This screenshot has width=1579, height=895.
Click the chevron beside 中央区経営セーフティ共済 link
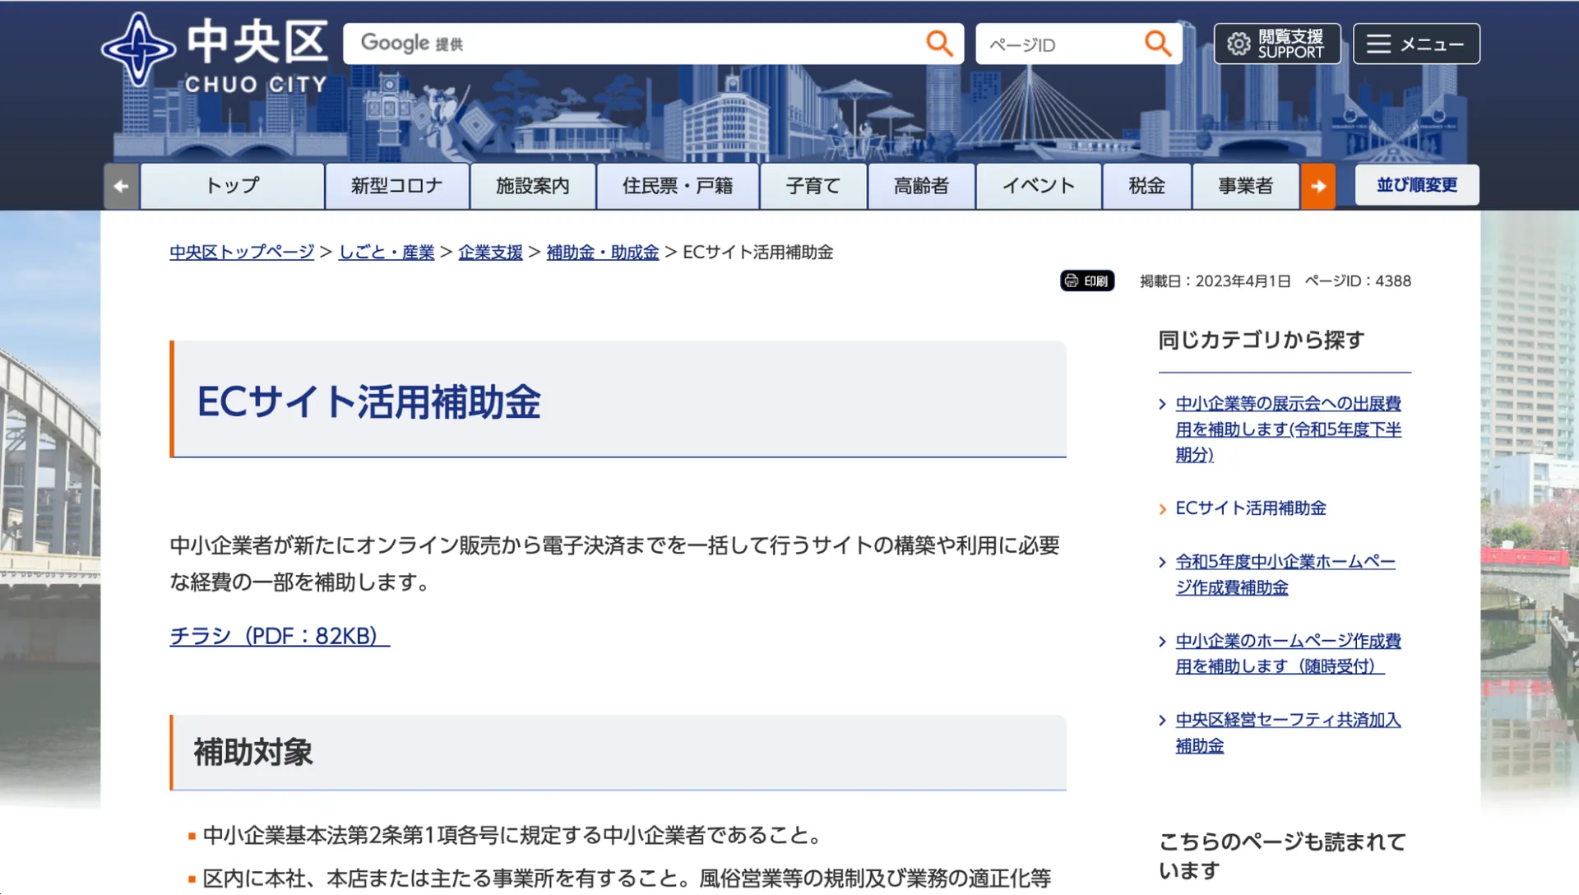(1162, 720)
